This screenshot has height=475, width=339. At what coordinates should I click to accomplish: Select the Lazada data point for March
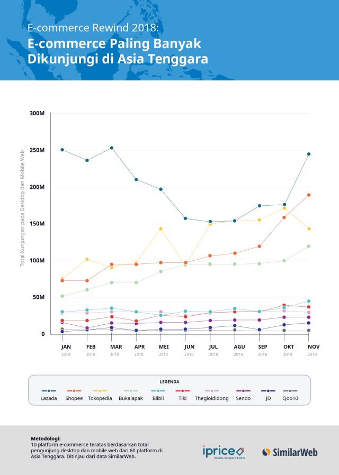pos(112,148)
